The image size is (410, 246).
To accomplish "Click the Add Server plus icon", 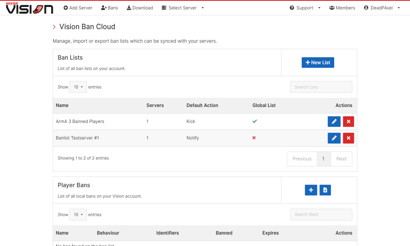I will click(66, 8).
